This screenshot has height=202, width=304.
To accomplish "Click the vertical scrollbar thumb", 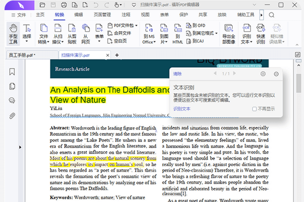I will pyautogui.click(x=299, y=84).
